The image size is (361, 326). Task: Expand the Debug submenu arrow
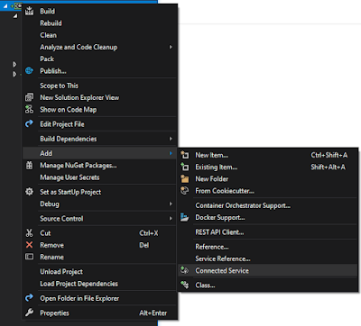(171, 204)
